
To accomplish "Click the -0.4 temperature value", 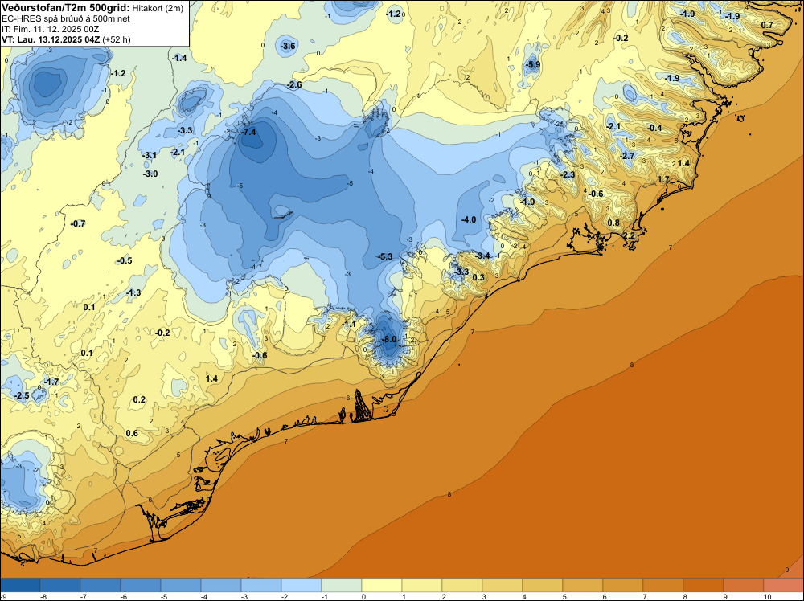I will pos(654,128).
